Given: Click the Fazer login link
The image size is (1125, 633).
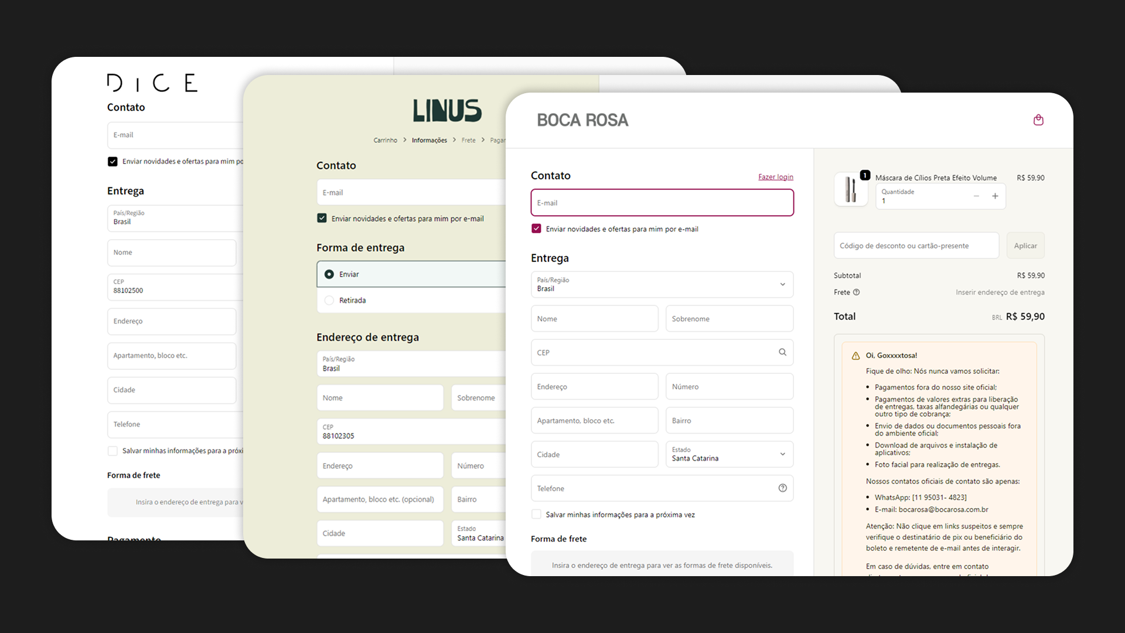Looking at the screenshot, I should 775,176.
